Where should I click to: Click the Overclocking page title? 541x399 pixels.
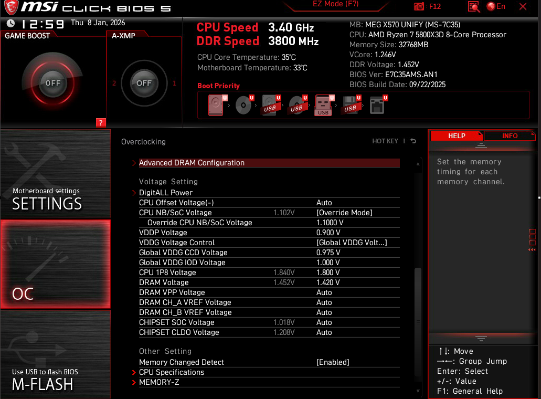(143, 142)
